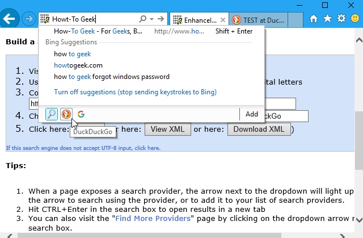
Task: Choose the 'howtogeek.com' Bing suggestion
Action: click(78, 65)
